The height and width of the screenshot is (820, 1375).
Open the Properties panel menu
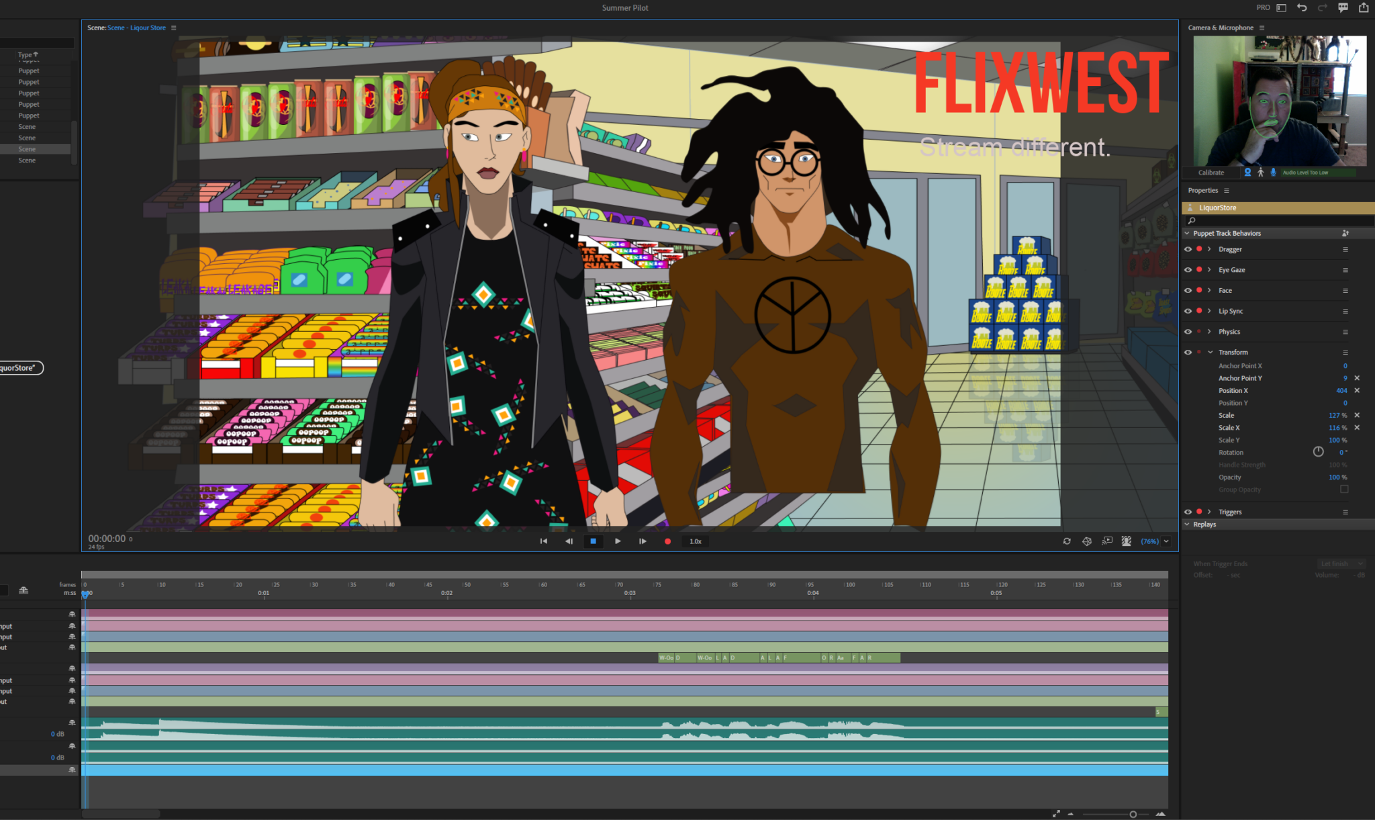1227,191
